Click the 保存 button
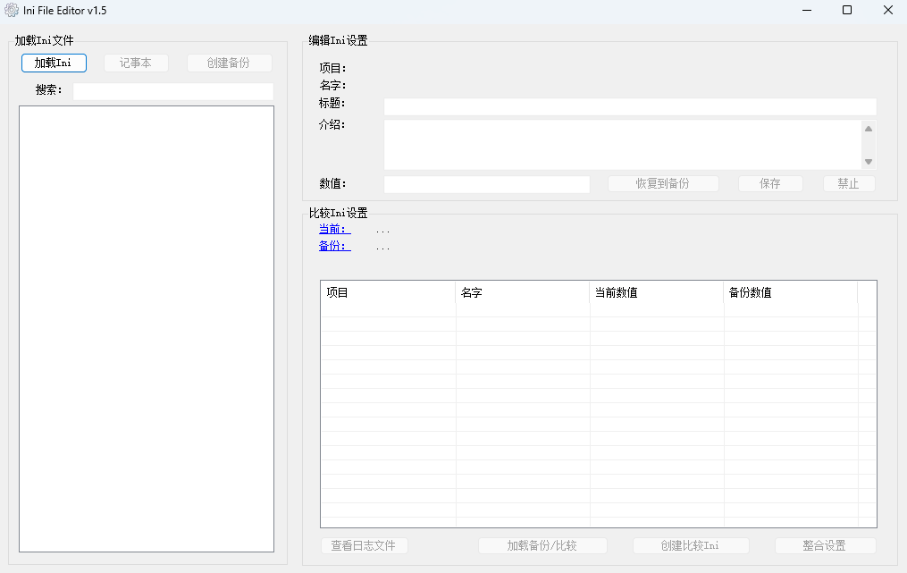This screenshot has width=907, height=573. (770, 184)
